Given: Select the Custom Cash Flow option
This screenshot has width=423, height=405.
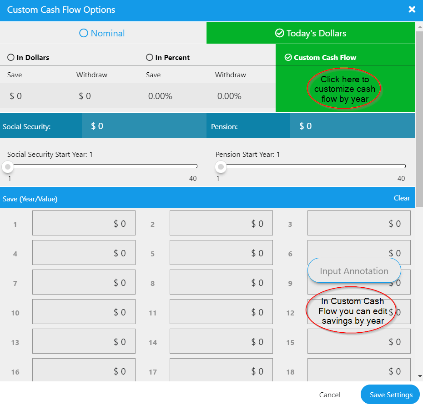Looking at the screenshot, I should coord(288,58).
